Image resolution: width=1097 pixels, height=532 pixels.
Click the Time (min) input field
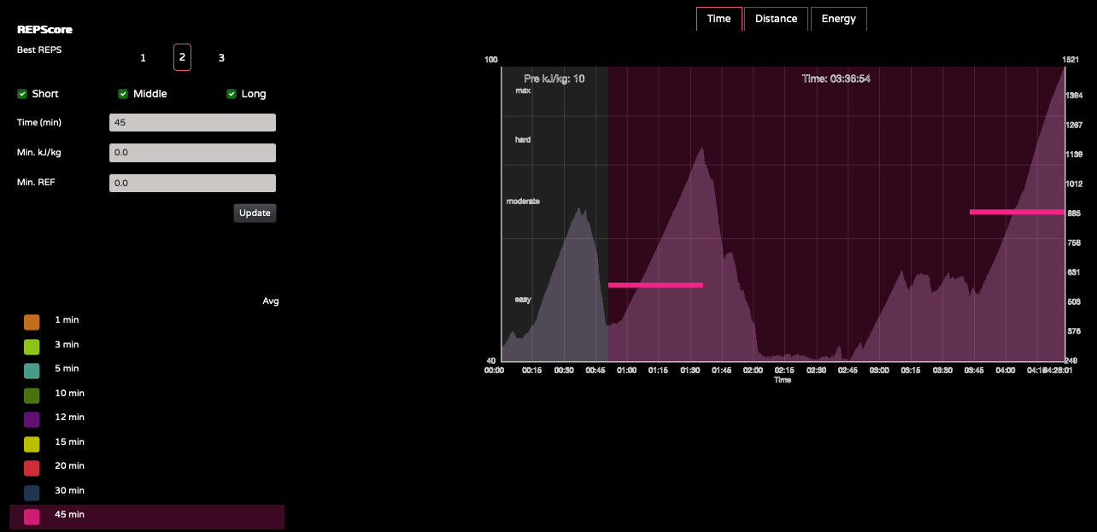[192, 123]
